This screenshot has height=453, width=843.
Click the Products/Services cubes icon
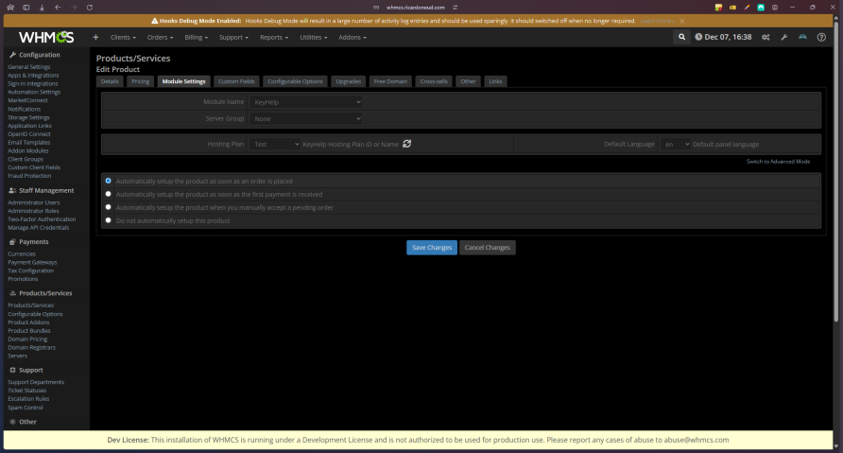click(12, 293)
